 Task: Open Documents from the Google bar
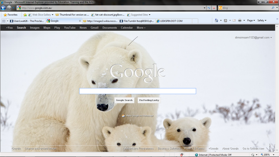pos(109,28)
